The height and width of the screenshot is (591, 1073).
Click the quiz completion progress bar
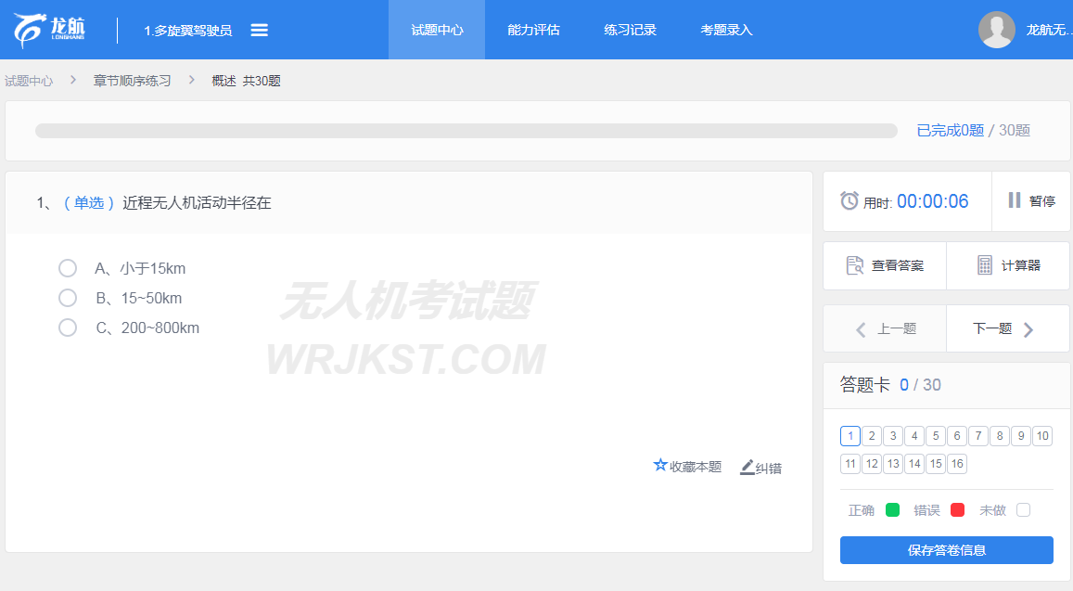click(x=466, y=131)
